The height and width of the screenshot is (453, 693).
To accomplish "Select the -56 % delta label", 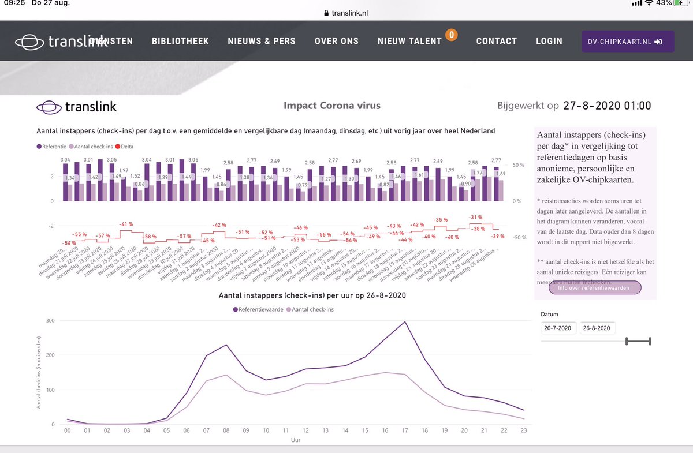I will 68,243.
